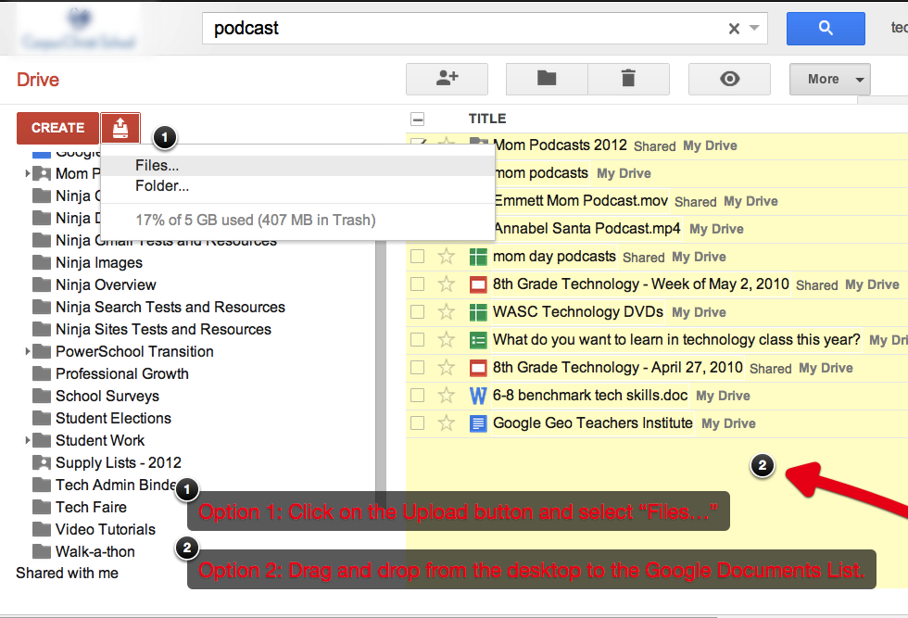Click the Video Tutorials folder icon
The height and width of the screenshot is (618, 908).
pos(42,529)
